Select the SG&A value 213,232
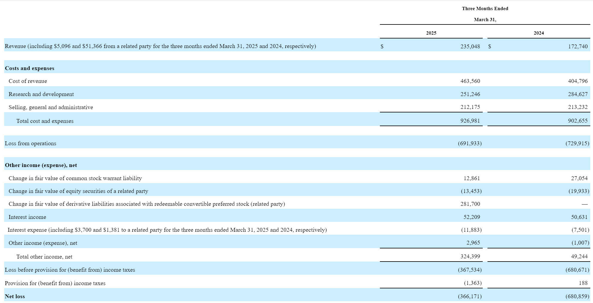The height and width of the screenshot is (303, 593). (x=578, y=107)
